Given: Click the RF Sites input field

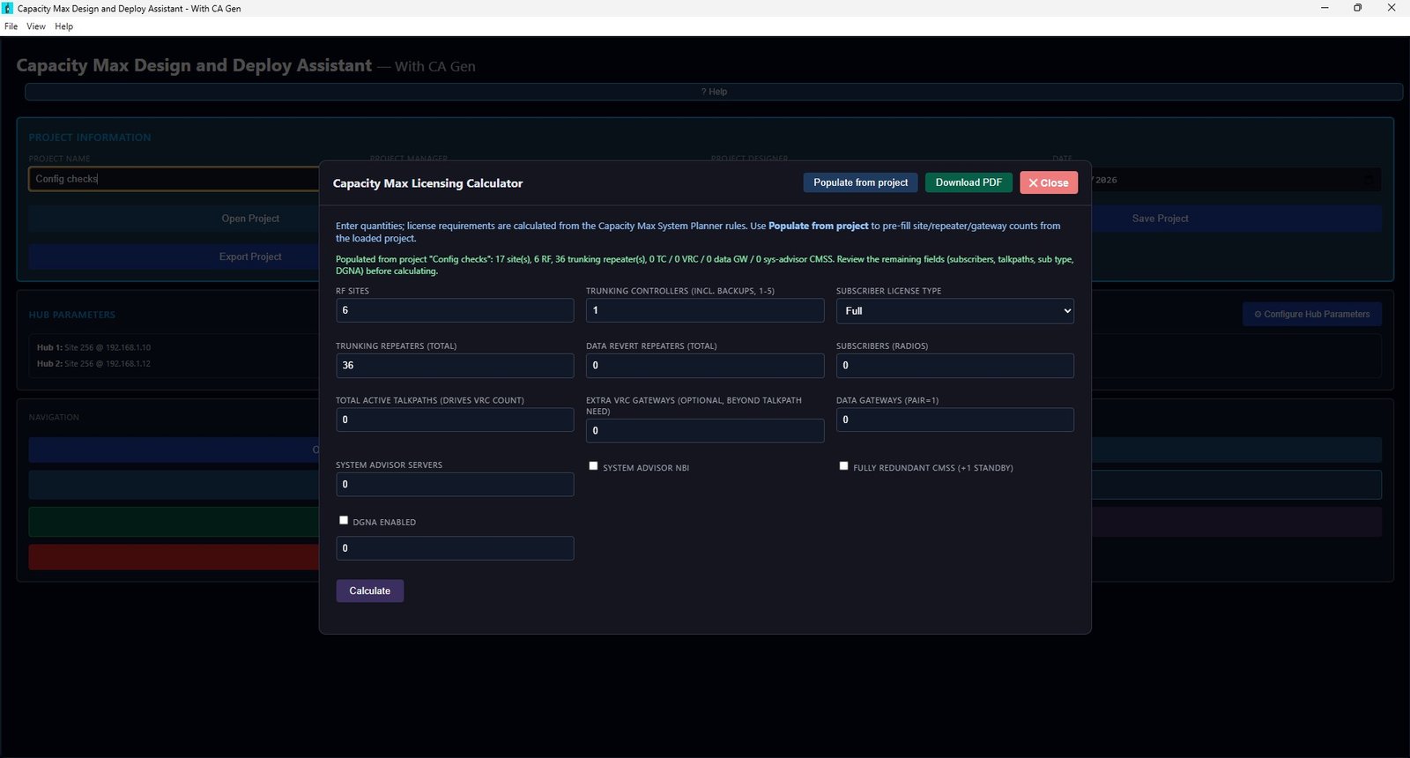Looking at the screenshot, I should pyautogui.click(x=455, y=310).
